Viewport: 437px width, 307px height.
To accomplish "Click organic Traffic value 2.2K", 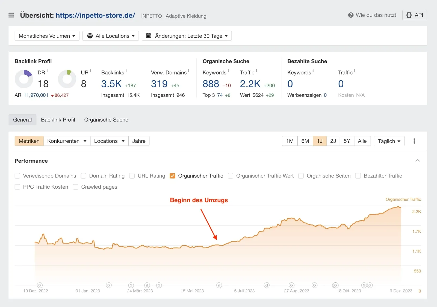I will 250,84.
